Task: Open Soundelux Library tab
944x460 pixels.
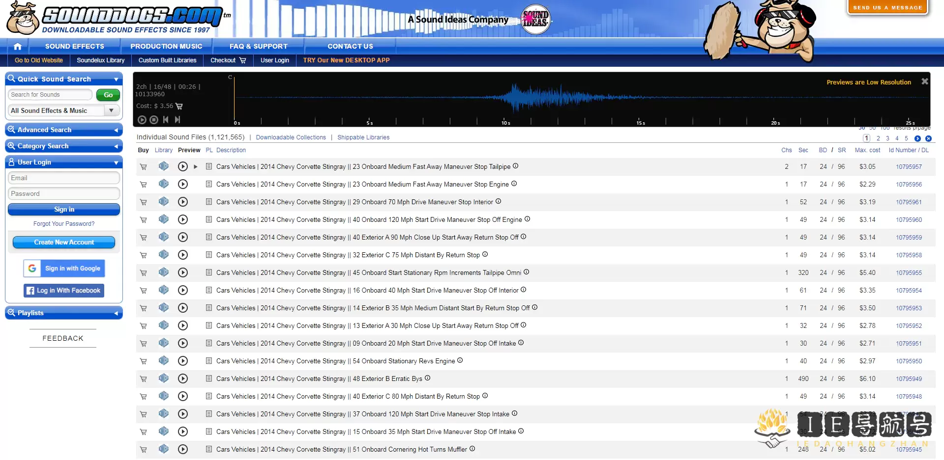Action: tap(101, 60)
